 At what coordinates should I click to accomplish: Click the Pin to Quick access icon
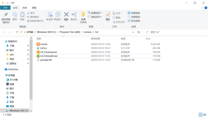(x=6, y=17)
